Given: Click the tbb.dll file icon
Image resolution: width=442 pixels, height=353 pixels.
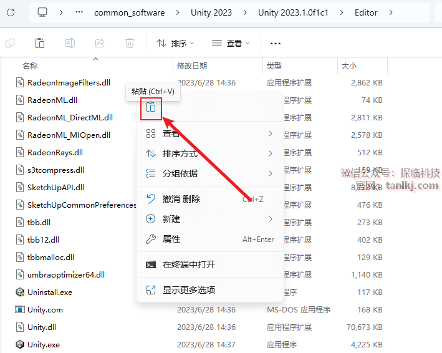Looking at the screenshot, I should 20,222.
